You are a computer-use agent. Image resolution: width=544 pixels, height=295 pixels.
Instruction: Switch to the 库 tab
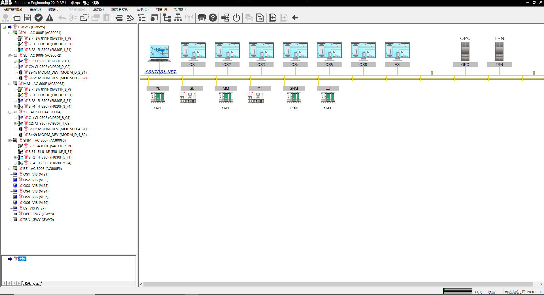37,283
